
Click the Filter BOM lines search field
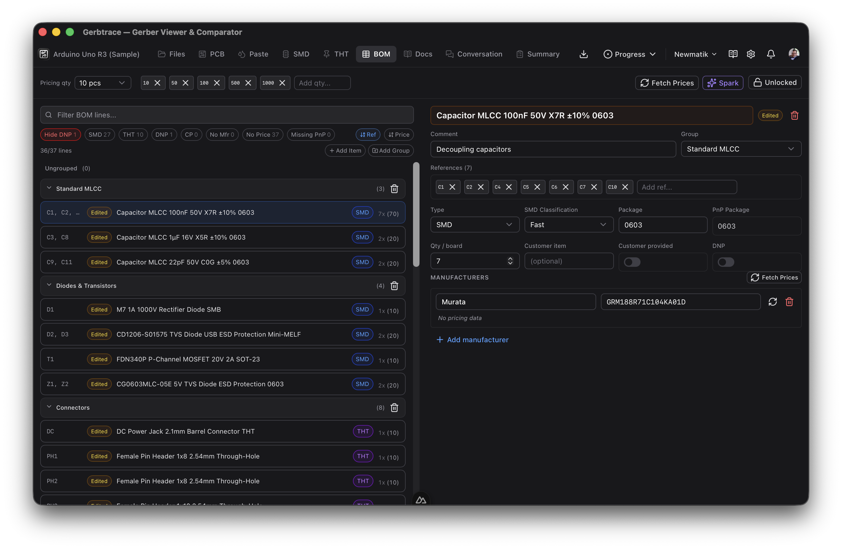coord(227,115)
